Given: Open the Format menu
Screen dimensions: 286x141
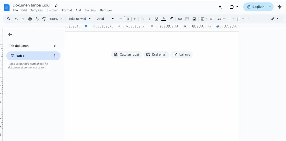Looking at the screenshot, I should click(67, 10).
